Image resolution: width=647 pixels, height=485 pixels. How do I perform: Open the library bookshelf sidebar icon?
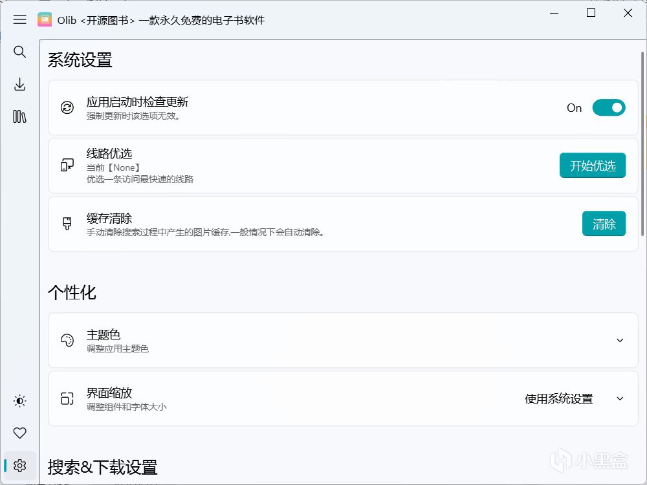20,116
